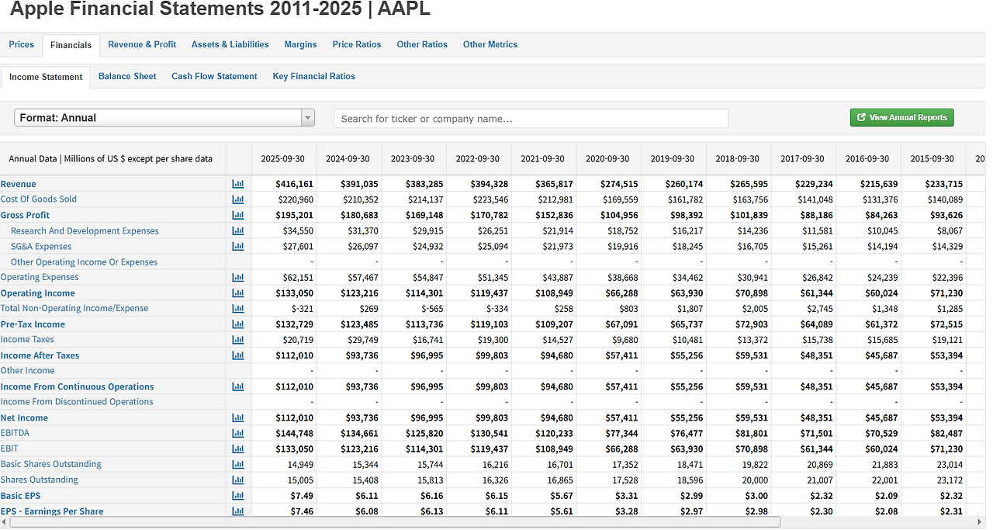The image size is (993, 530).
Task: Go to the Margins tab
Action: pos(300,44)
